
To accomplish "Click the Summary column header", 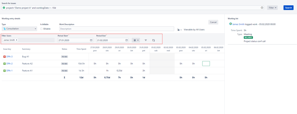I will 26,49.
